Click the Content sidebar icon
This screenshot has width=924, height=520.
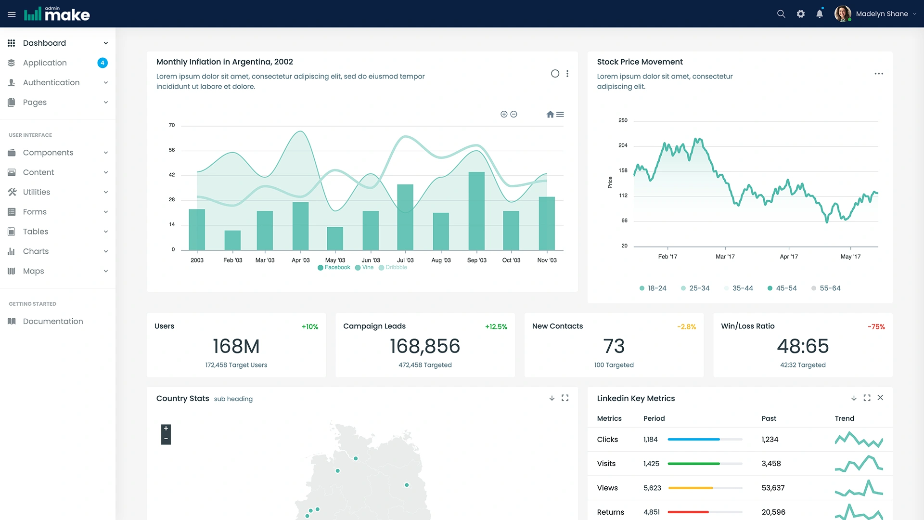click(x=12, y=172)
